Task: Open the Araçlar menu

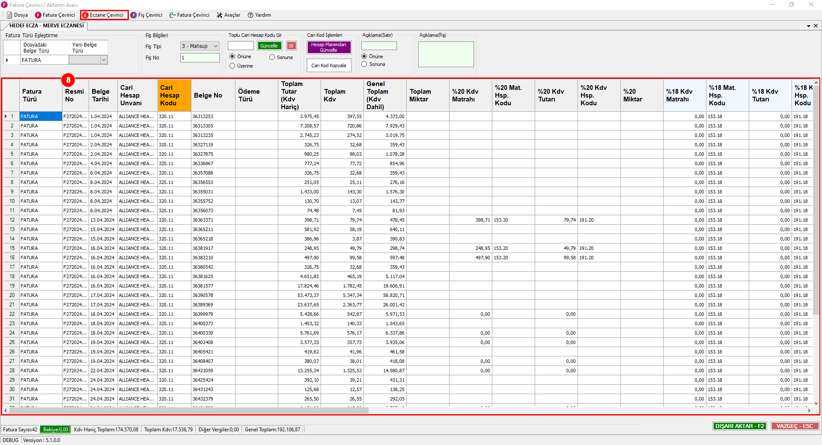Action: pos(228,15)
